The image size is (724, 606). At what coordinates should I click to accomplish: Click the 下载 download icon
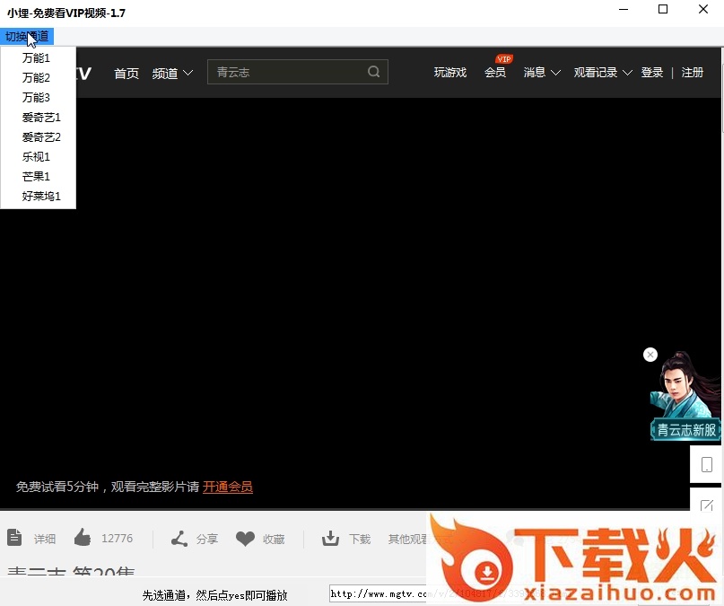331,538
